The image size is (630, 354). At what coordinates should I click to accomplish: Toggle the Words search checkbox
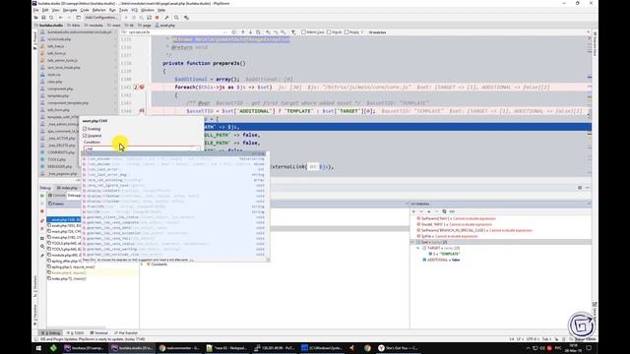tap(329, 32)
